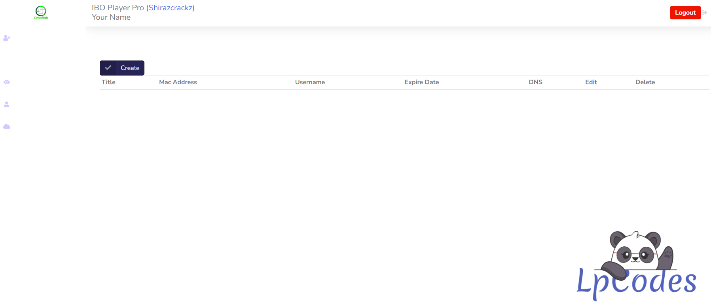Select the Expire Date column header
This screenshot has height=306, width=711.
[421, 82]
